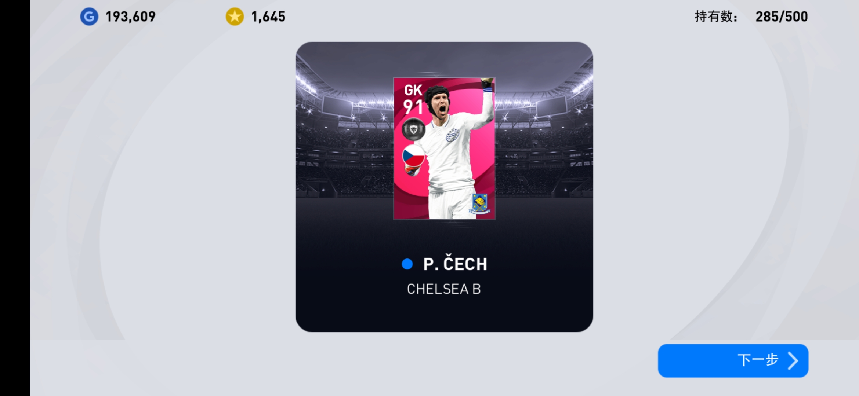Tap the P. ČECH player name

[455, 264]
